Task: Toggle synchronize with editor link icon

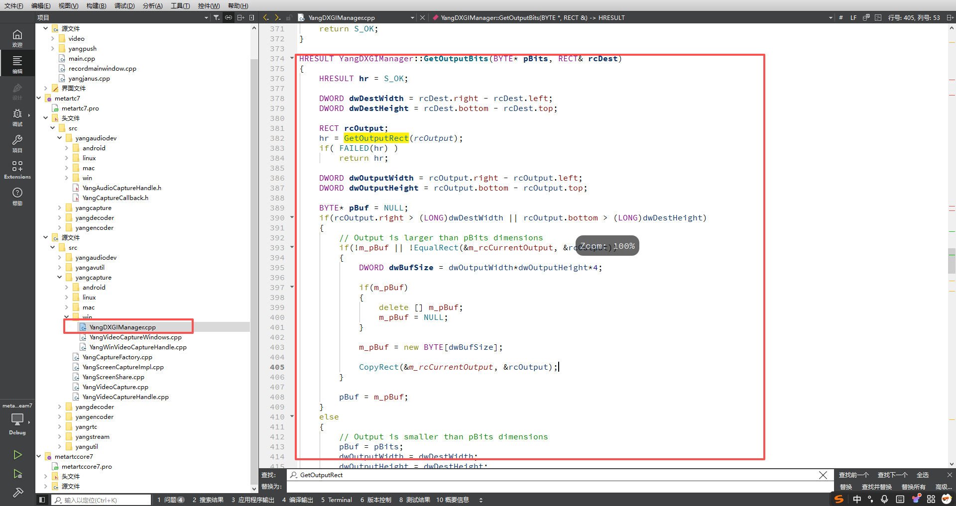Action: click(229, 17)
